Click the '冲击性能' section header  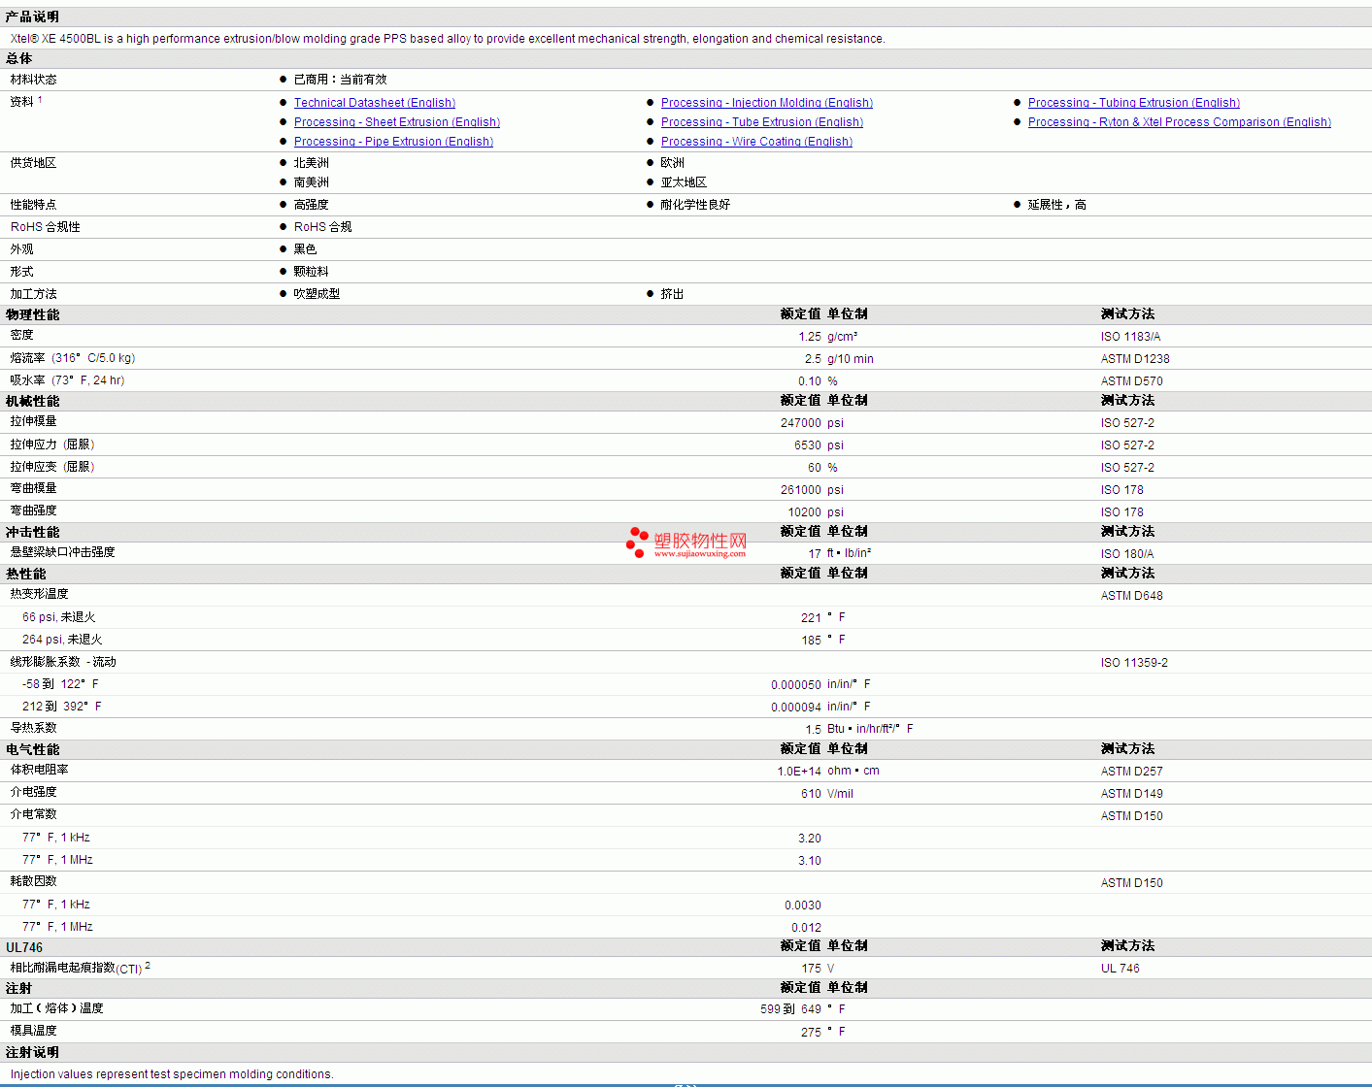[32, 533]
